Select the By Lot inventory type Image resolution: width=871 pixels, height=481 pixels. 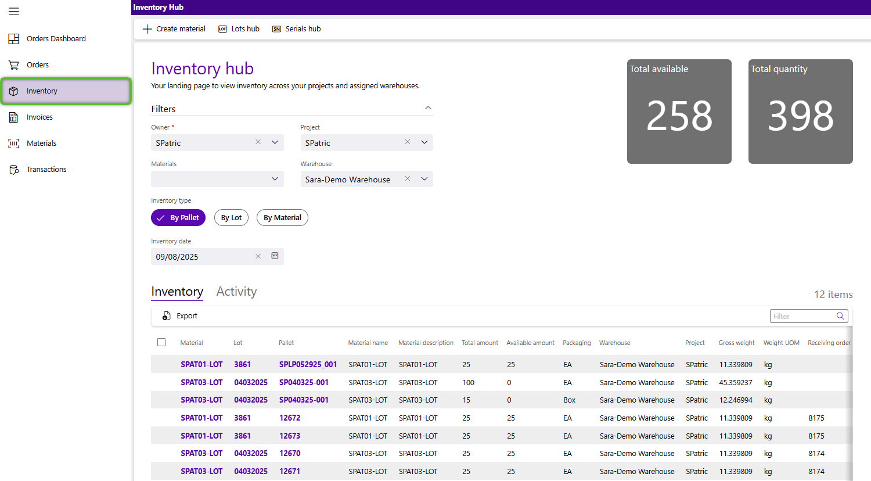231,218
